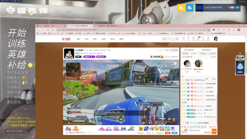Screen dimensions: 247x139
Task: Click the streamer avatar thumbnail
Action: point(69,53)
